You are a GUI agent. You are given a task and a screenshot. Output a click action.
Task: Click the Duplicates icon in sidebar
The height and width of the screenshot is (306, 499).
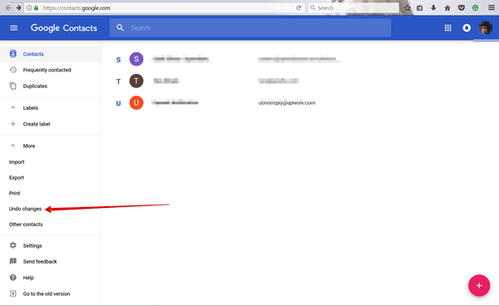(x=13, y=86)
